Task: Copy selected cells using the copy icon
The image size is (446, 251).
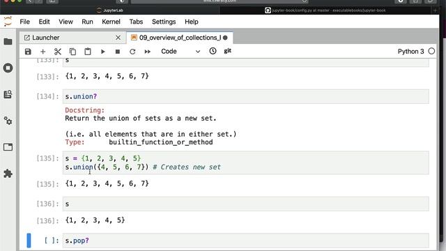Action: pos(72,52)
